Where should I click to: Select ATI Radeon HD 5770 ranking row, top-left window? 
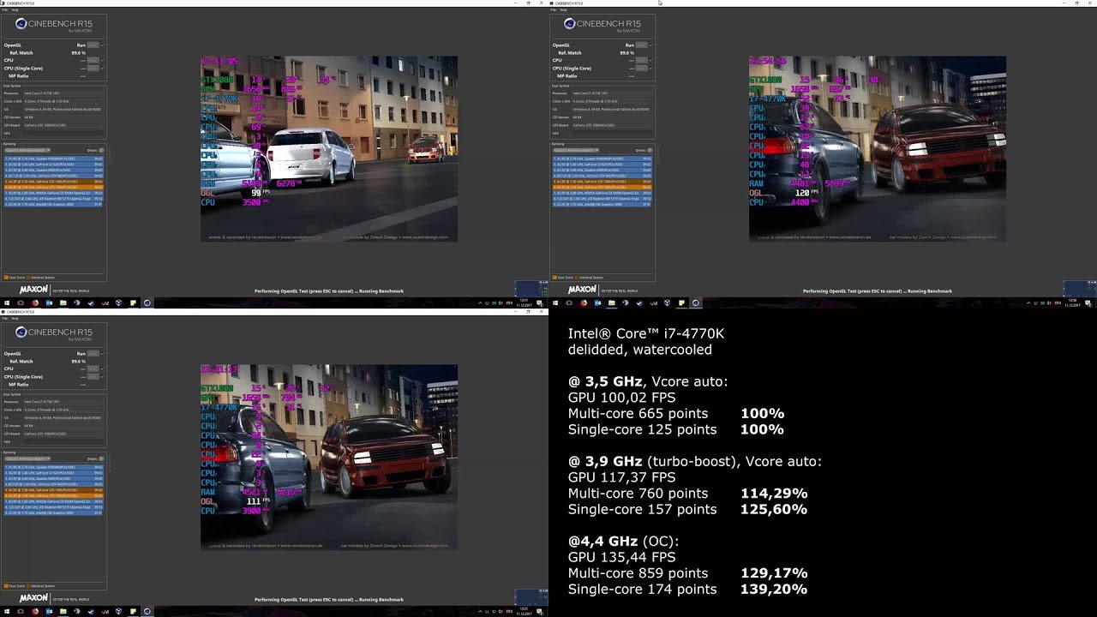54,199
